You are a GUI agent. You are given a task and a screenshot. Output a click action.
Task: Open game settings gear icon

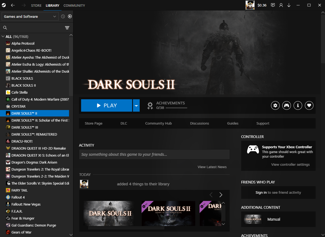point(275,105)
